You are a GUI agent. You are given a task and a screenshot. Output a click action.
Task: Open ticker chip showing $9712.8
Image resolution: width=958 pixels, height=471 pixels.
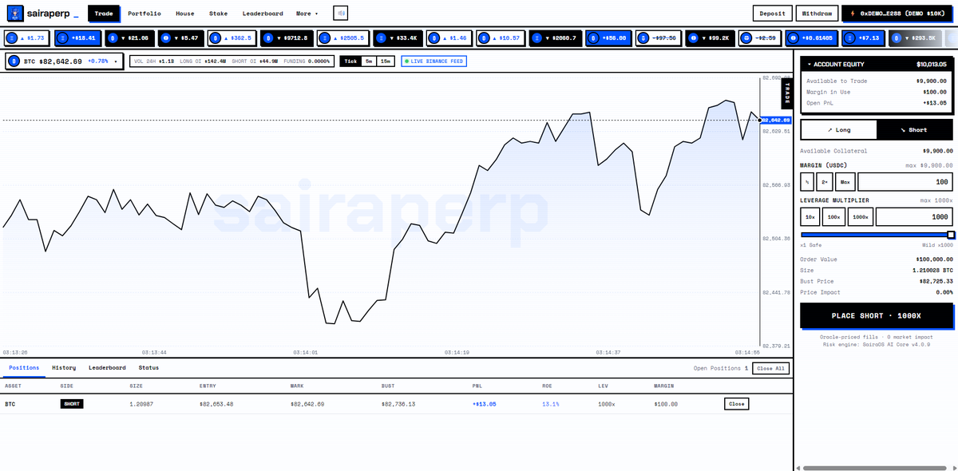[x=288, y=38]
